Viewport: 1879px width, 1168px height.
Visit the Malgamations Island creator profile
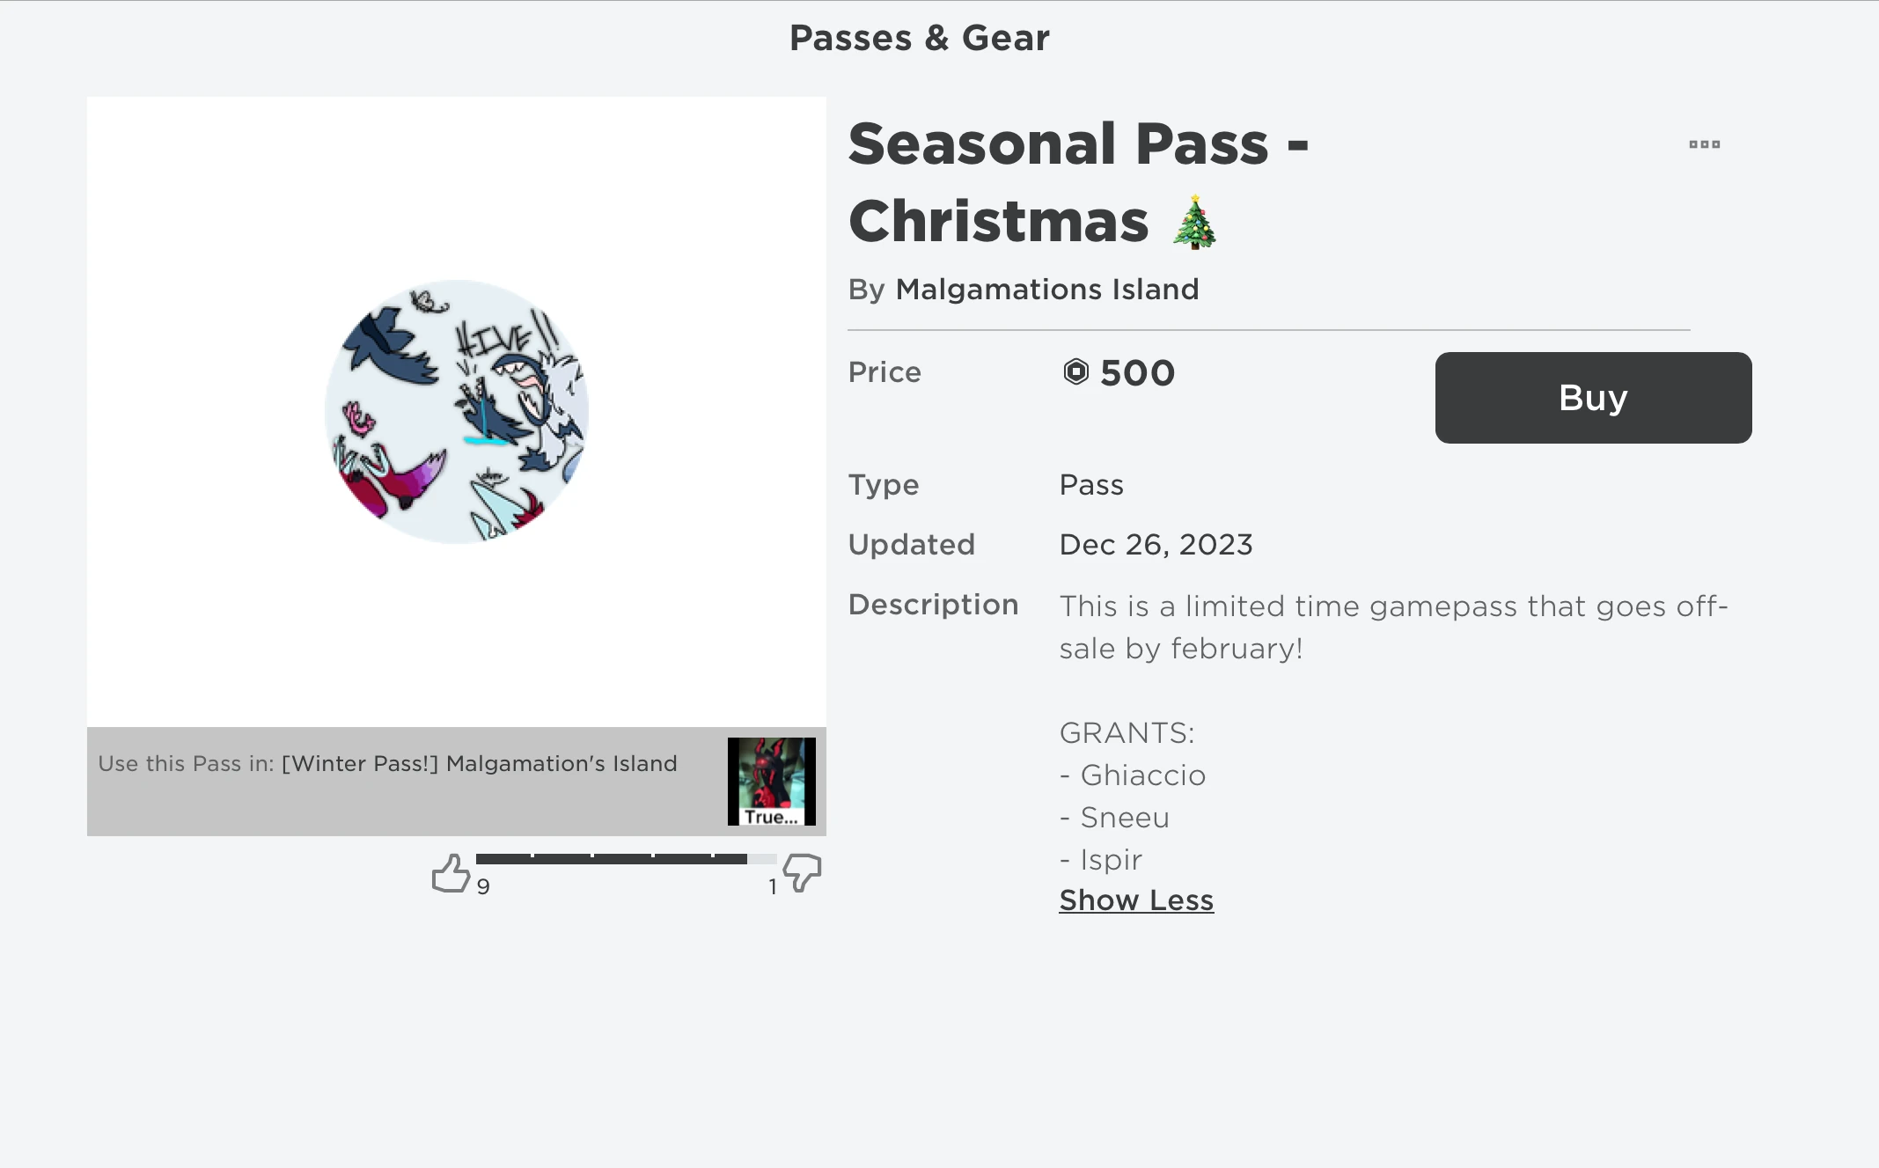click(x=1046, y=289)
